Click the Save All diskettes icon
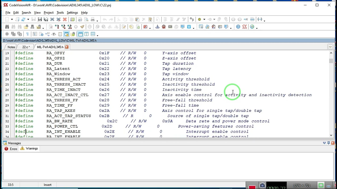Screen dimensions: 337x189 click(x=46, y=19)
